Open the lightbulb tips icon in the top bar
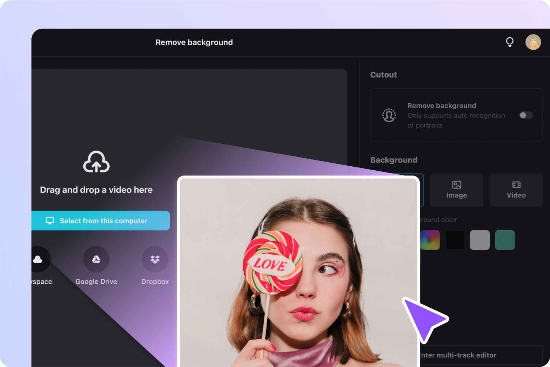Screen dimensions: 550x367 [510, 42]
